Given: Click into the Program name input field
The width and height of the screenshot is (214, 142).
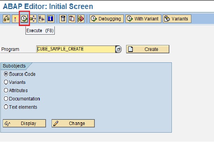Looking at the screenshot, I should coord(76,49).
